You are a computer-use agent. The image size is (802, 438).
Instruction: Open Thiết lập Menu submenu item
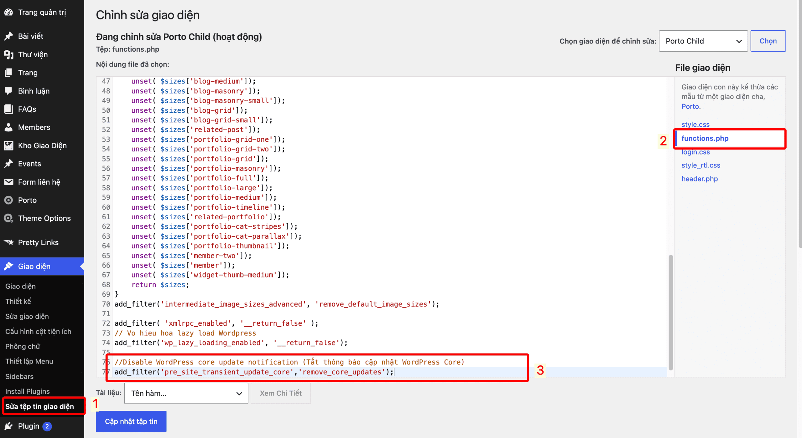[x=29, y=361]
